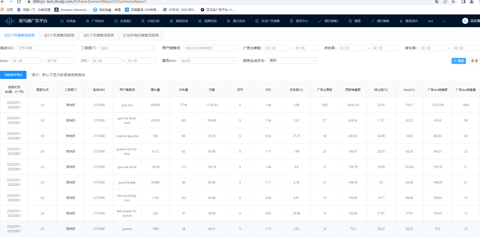Viewport: 480px width, 237px height.
Task: Open the 调价策略2 nav item
Action: point(328,21)
